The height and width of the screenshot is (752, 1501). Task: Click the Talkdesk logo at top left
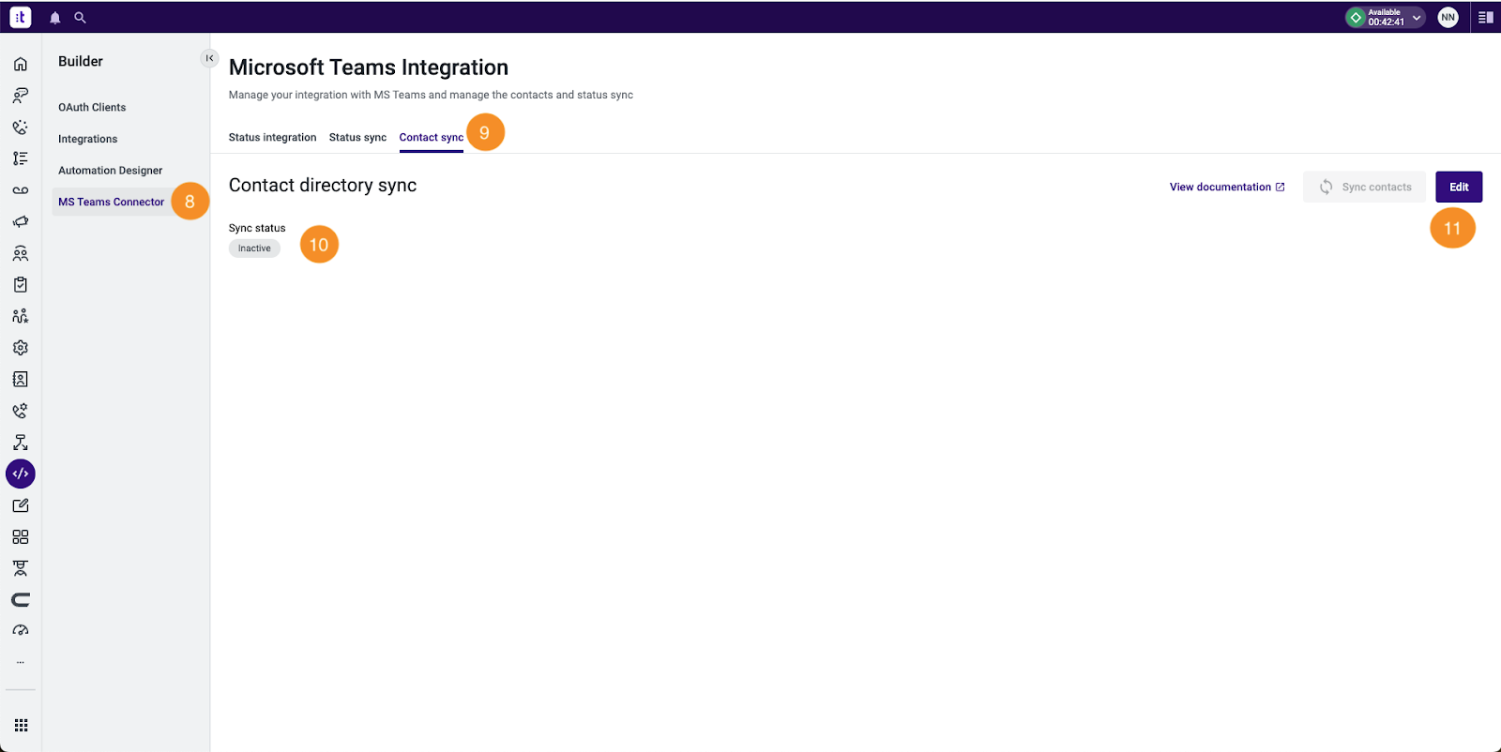click(21, 17)
